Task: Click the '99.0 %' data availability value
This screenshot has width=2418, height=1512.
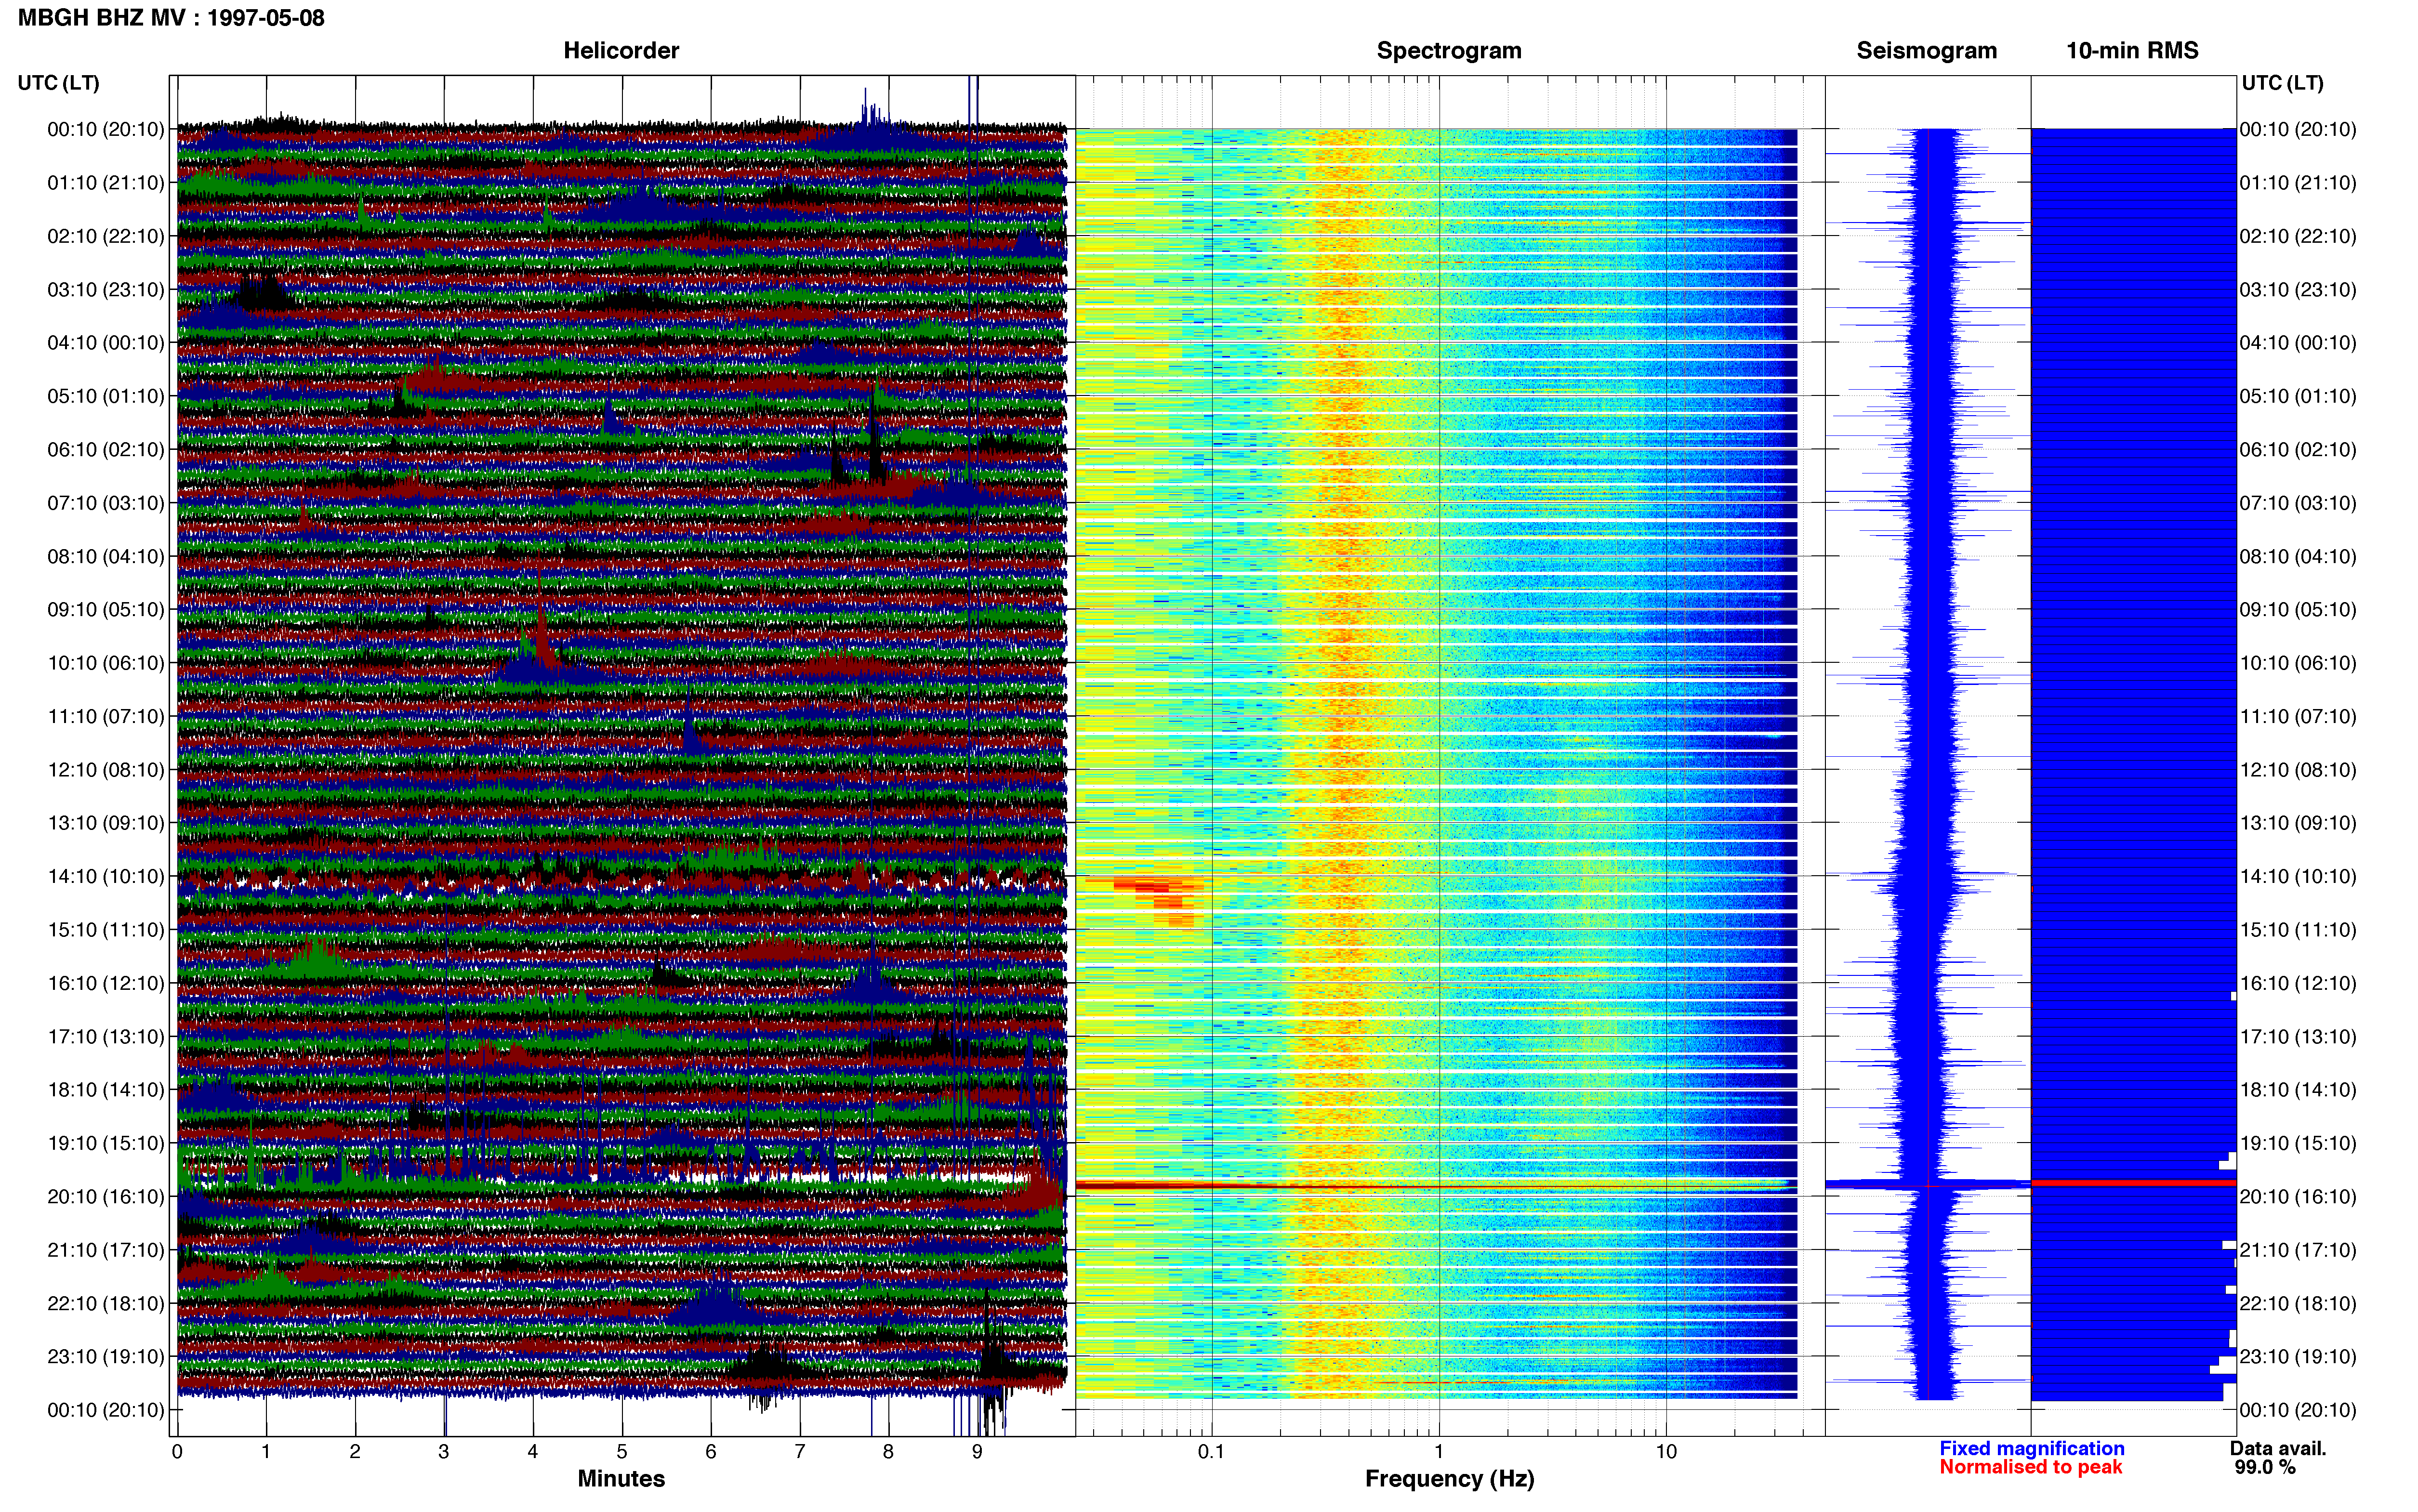Action: point(2265,1467)
